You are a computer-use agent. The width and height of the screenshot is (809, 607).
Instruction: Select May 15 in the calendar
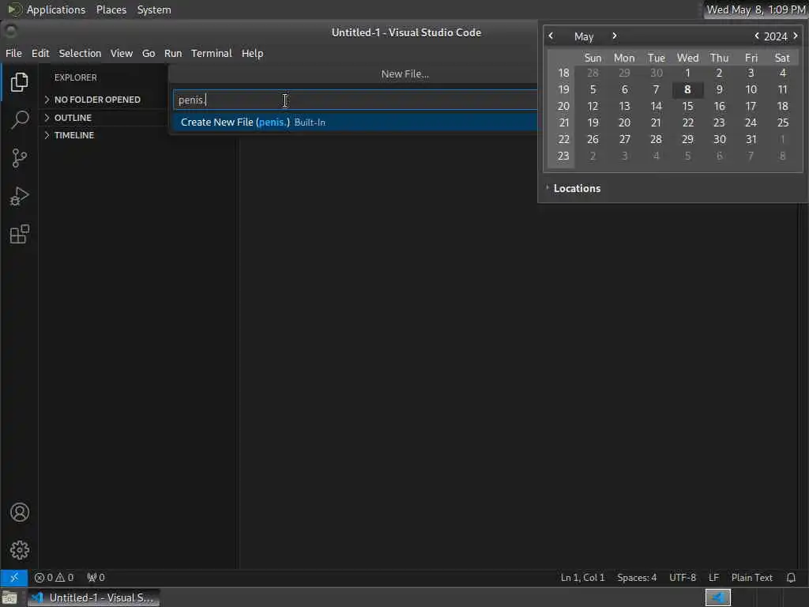click(x=687, y=106)
